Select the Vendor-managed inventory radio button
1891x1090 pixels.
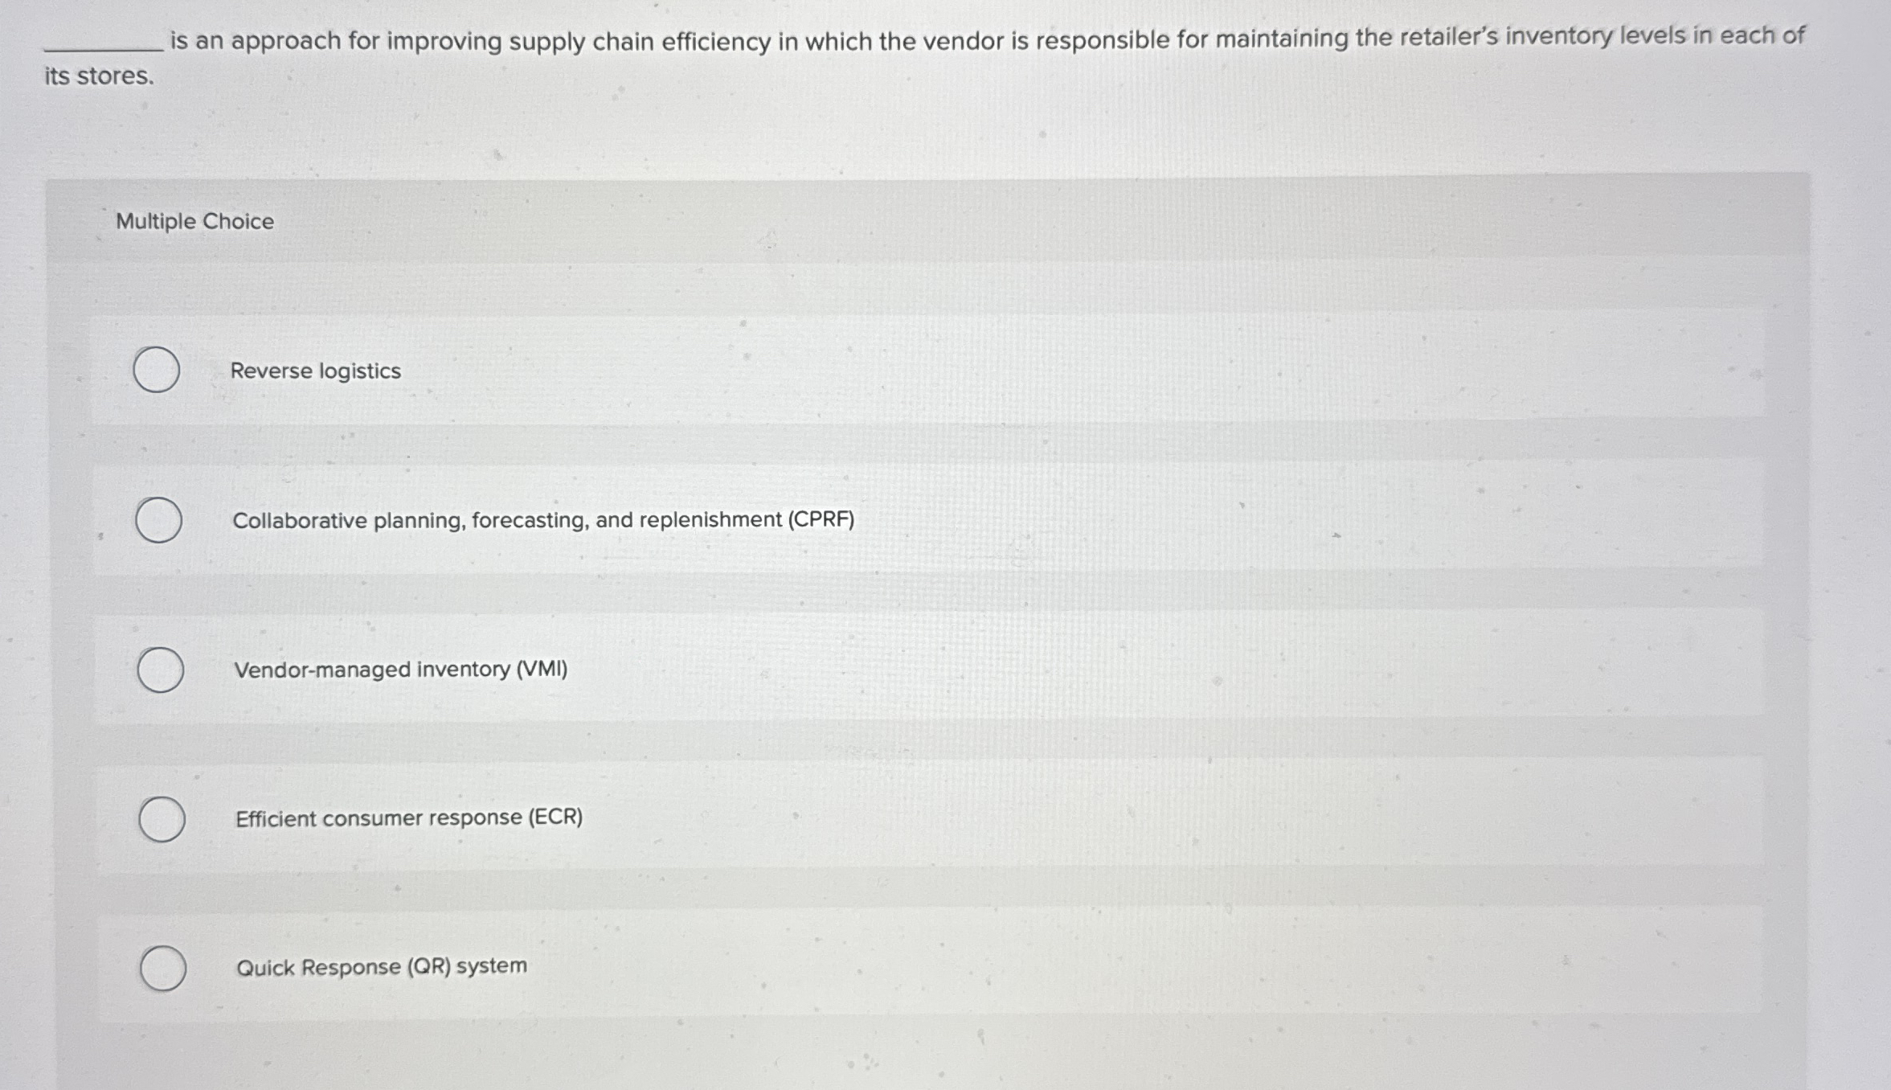point(163,668)
